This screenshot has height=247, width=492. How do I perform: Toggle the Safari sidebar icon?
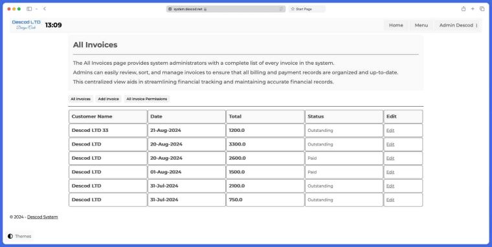(29, 9)
